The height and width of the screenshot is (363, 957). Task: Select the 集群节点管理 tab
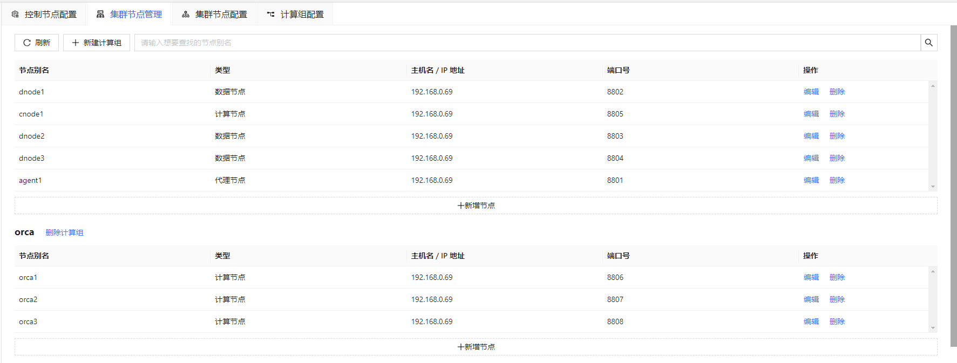[130, 15]
